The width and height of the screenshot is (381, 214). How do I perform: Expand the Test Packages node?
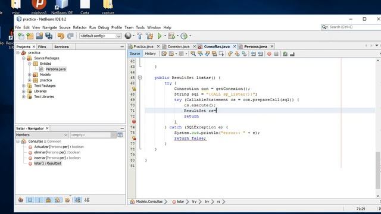[24, 86]
